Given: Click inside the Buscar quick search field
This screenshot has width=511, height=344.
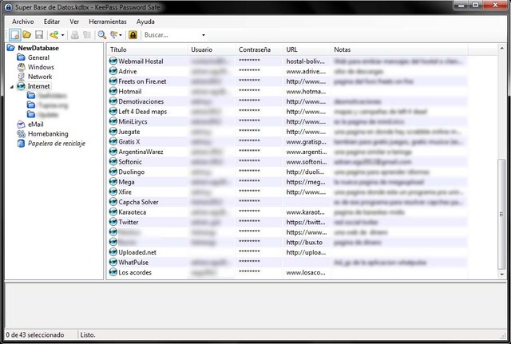Looking at the screenshot, I should [171, 35].
